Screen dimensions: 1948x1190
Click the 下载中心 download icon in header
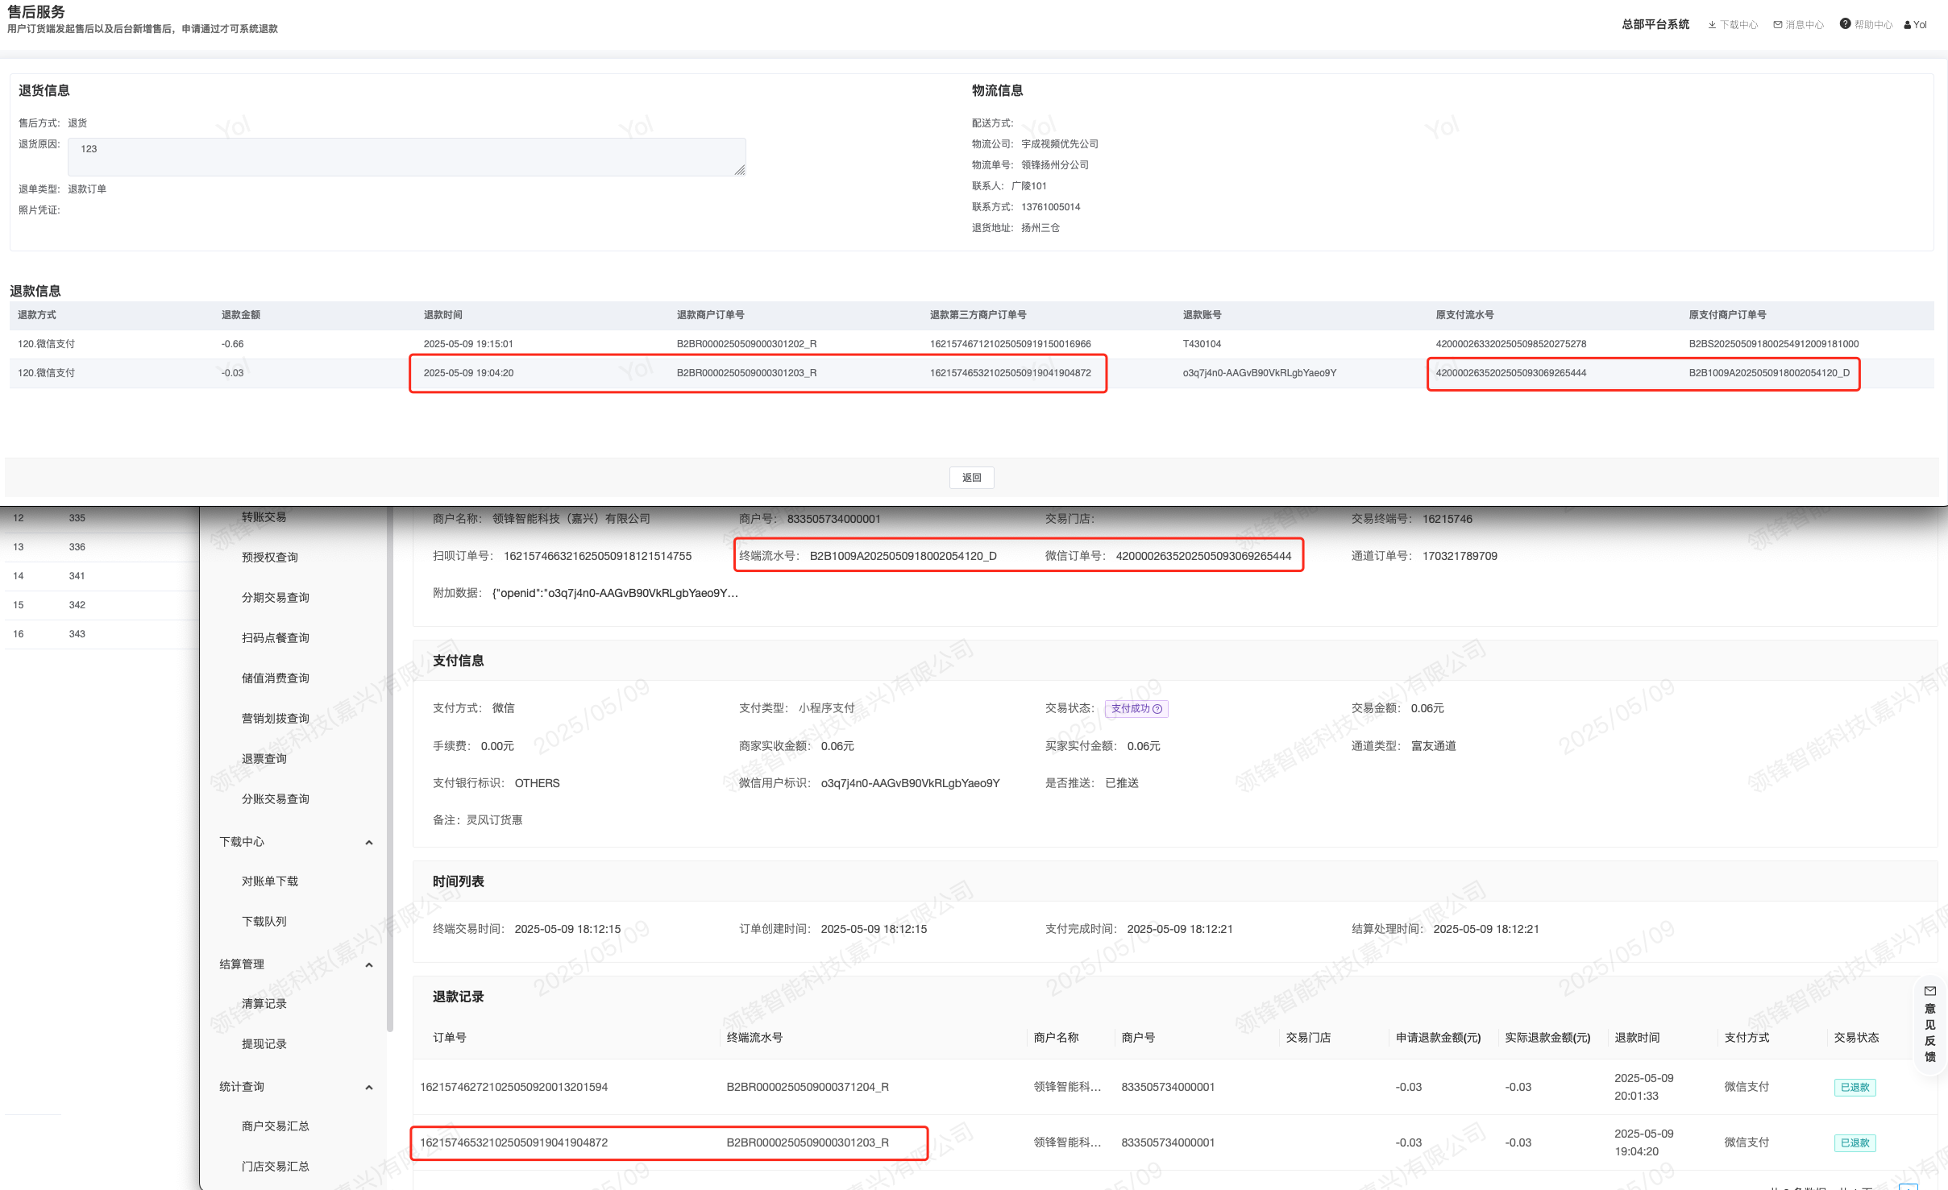click(x=1712, y=25)
